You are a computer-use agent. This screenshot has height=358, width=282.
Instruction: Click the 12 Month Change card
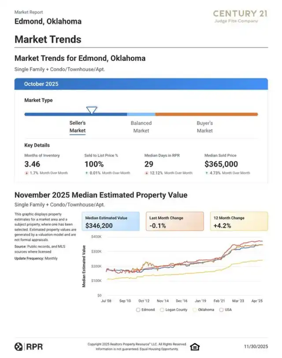(238, 222)
